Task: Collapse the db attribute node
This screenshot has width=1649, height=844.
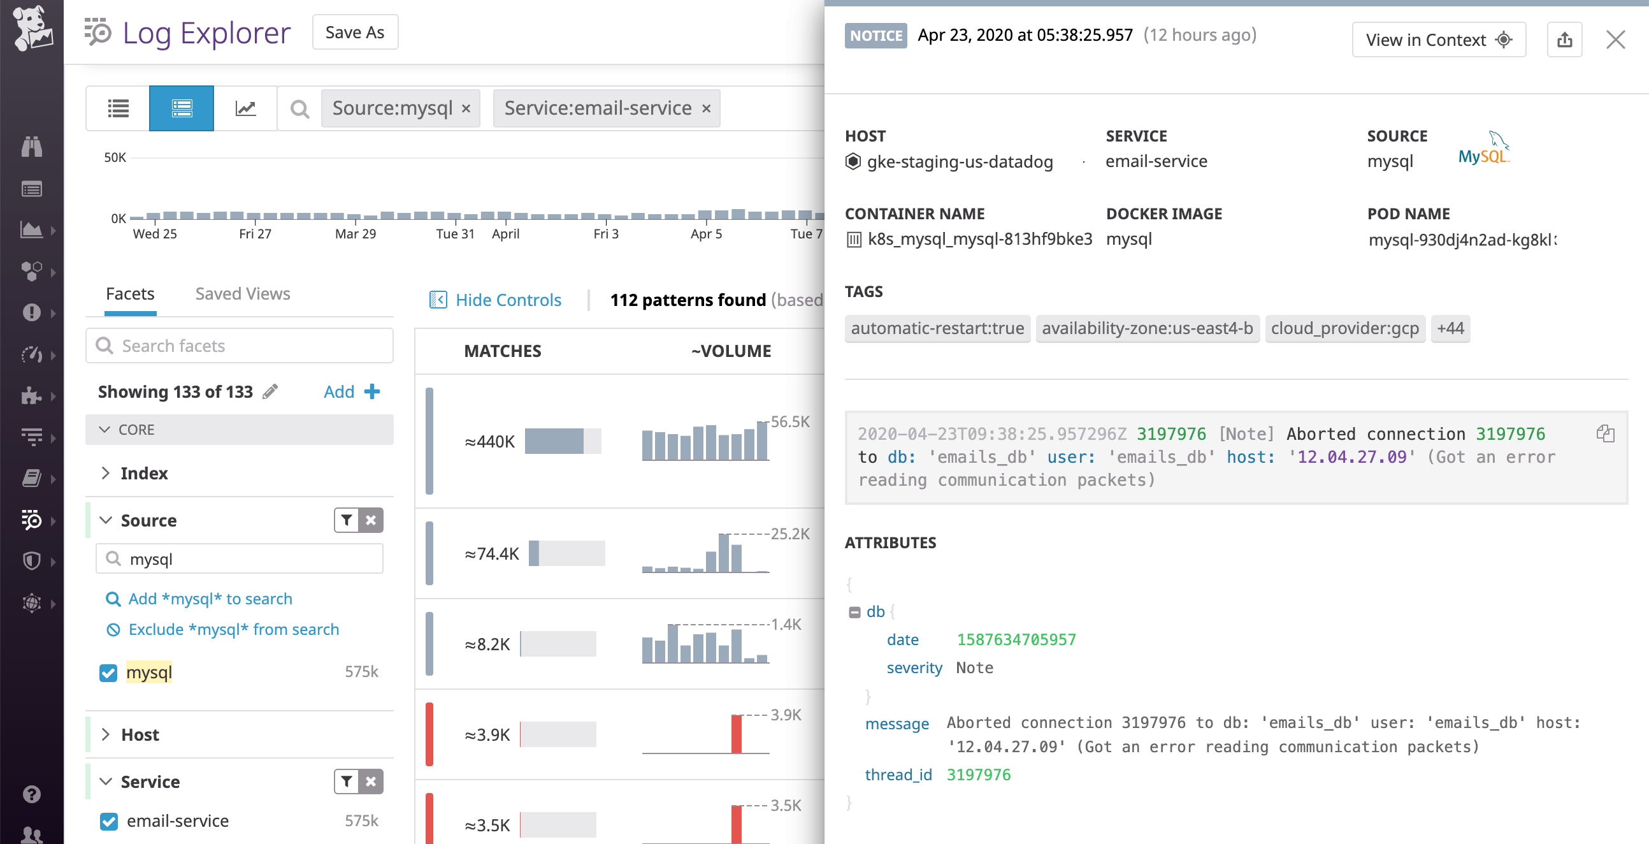Action: coord(854,612)
